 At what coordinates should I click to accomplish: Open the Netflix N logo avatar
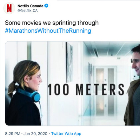click(9, 8)
